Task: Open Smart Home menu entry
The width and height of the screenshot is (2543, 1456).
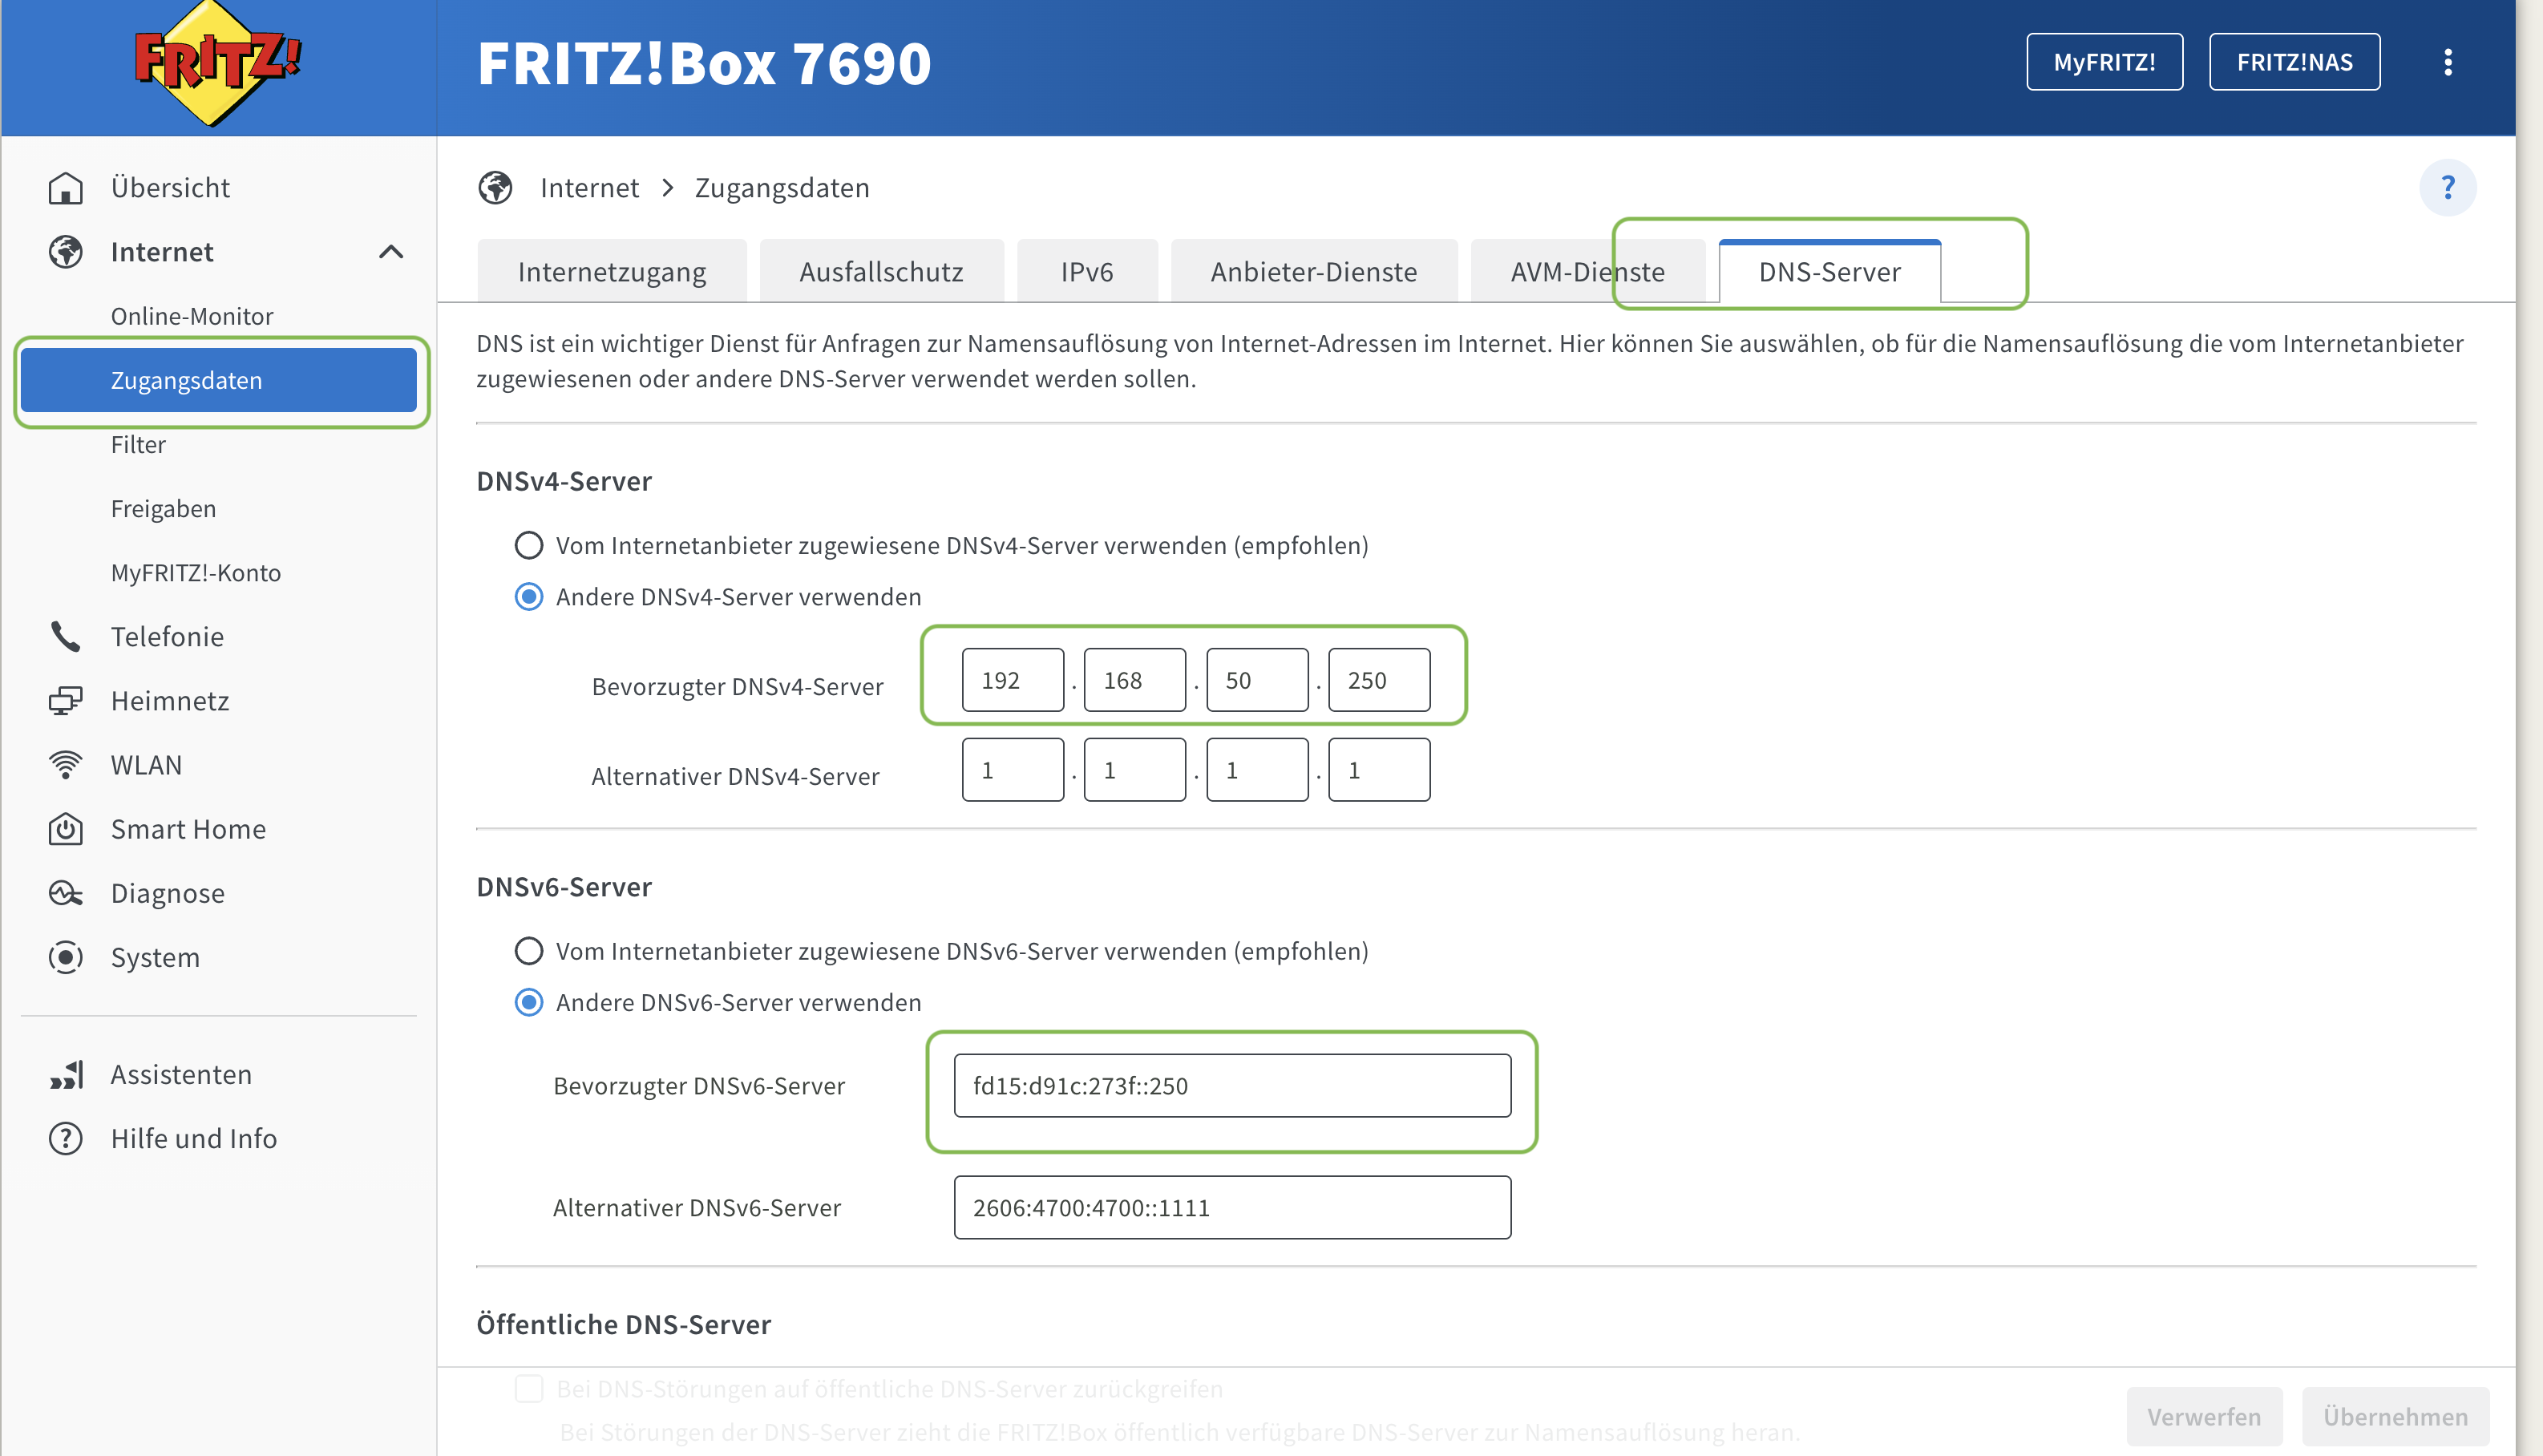Action: click(x=188, y=829)
